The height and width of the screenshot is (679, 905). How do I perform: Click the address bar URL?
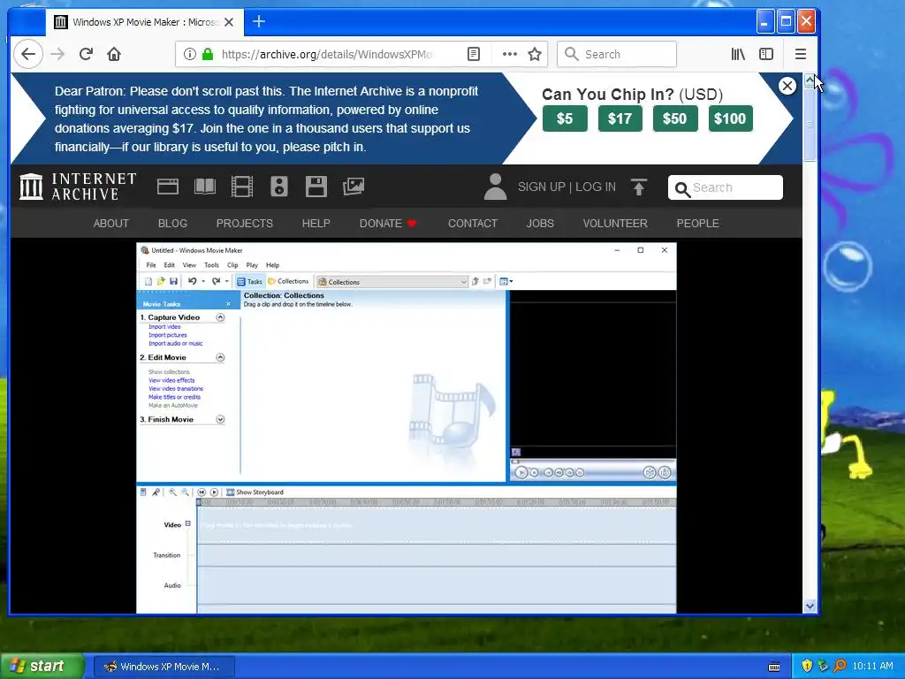click(x=327, y=54)
